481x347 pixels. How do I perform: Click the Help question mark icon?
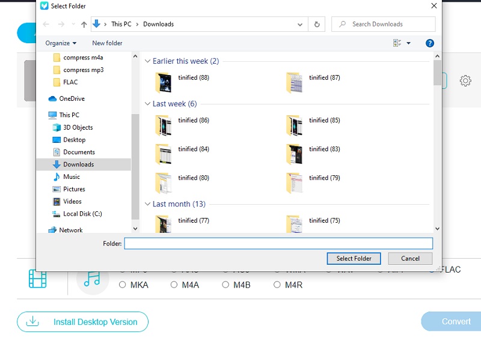(x=431, y=43)
